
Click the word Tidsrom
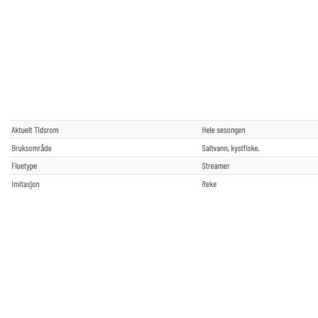pyautogui.click(x=47, y=130)
